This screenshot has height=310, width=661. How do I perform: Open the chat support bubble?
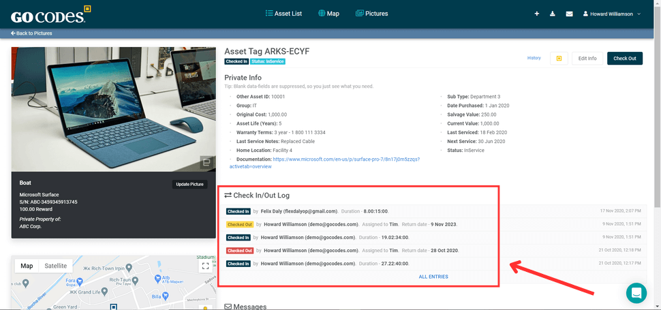(636, 292)
